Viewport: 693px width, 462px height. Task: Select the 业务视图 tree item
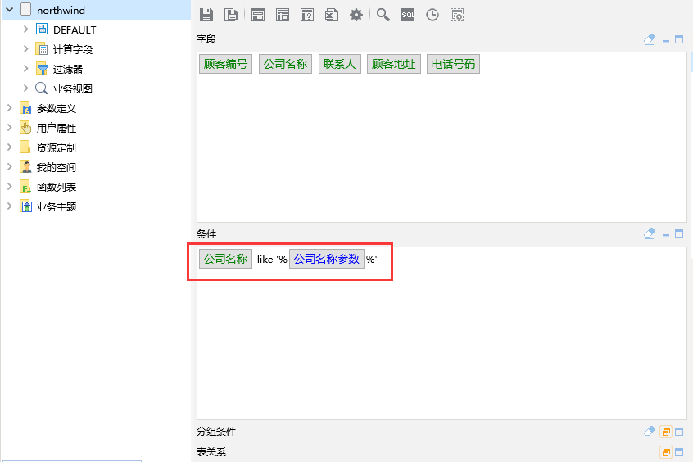[73, 88]
